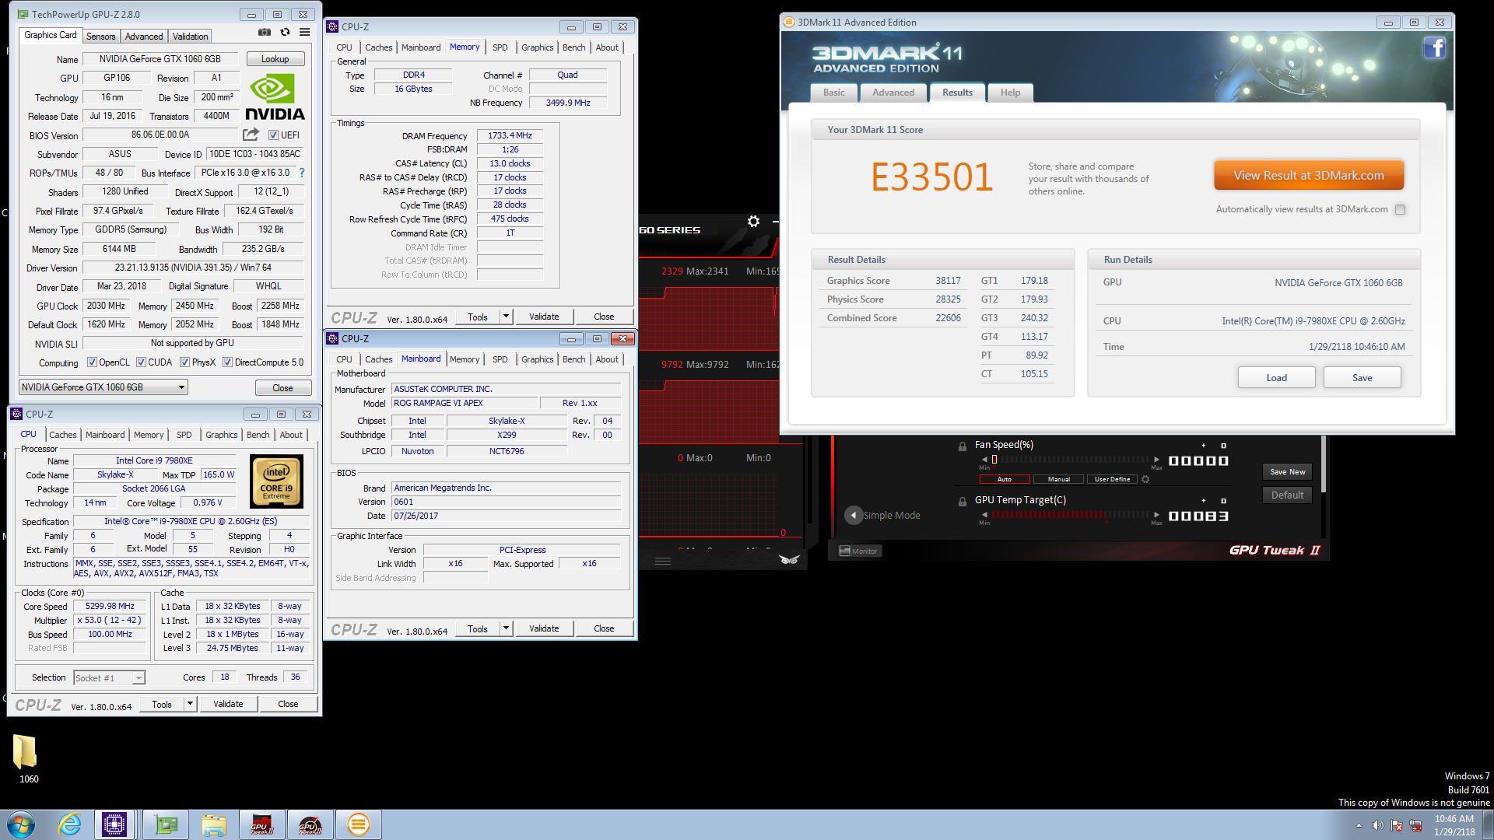Click the GPU-Z refresh icon

(x=285, y=33)
